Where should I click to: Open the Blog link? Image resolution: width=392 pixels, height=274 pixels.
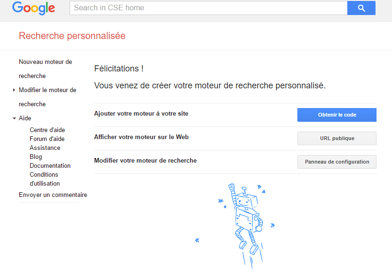(36, 157)
